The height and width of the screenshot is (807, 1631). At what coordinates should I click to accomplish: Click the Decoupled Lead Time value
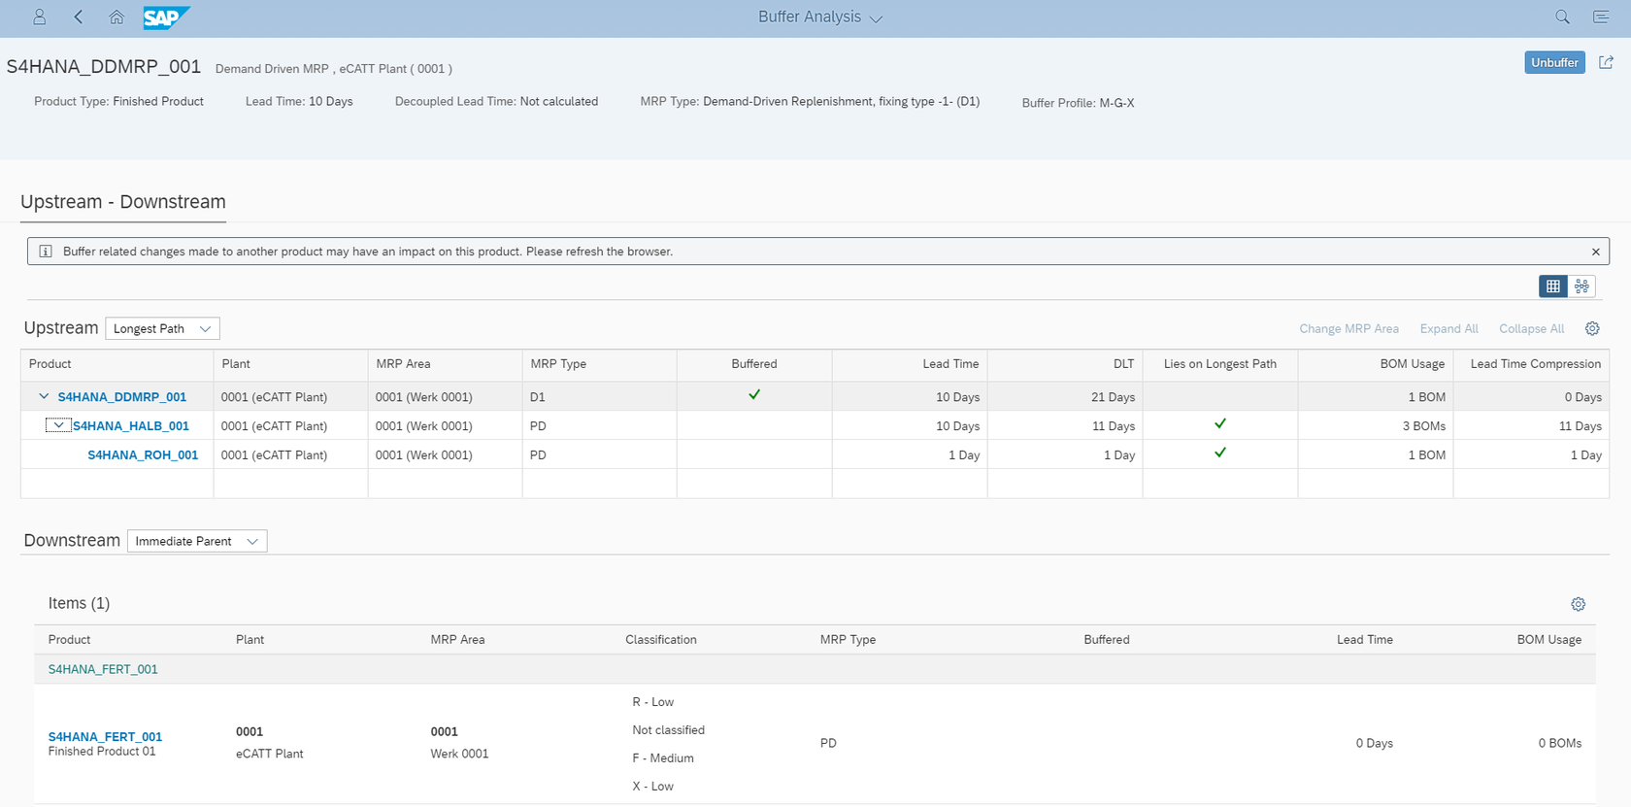[x=559, y=101]
